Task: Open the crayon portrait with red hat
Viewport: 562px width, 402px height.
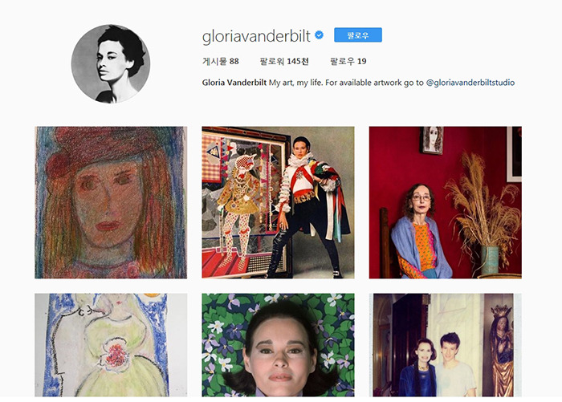Action: pyautogui.click(x=111, y=202)
